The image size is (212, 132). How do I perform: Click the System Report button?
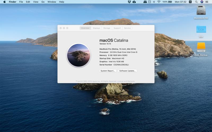click(x=108, y=71)
